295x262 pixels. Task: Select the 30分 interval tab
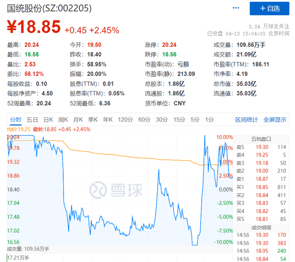pos(162,119)
